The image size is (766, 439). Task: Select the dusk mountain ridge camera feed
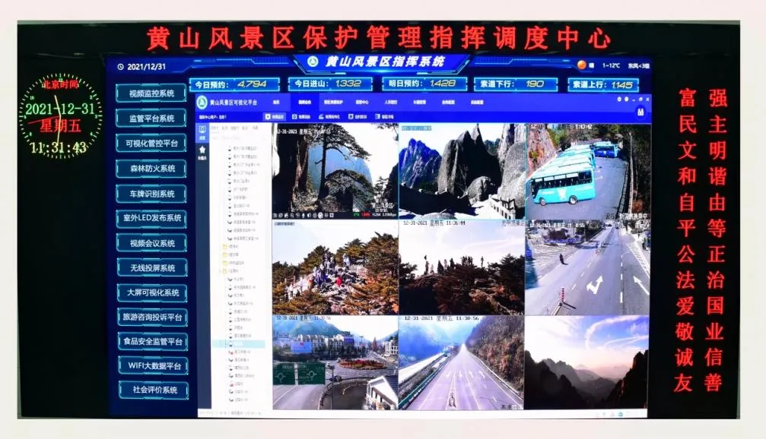click(586, 362)
